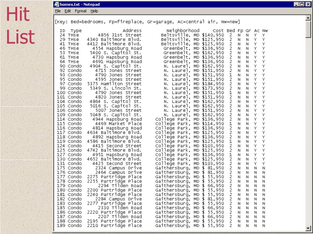Viewport: 313px width, 234px height.
Task: Click the scrollbar up arrow
Action: 308,18
